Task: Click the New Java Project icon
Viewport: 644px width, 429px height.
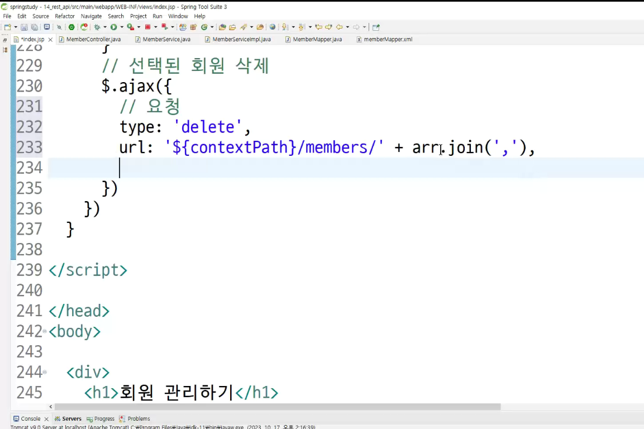Action: click(183, 27)
